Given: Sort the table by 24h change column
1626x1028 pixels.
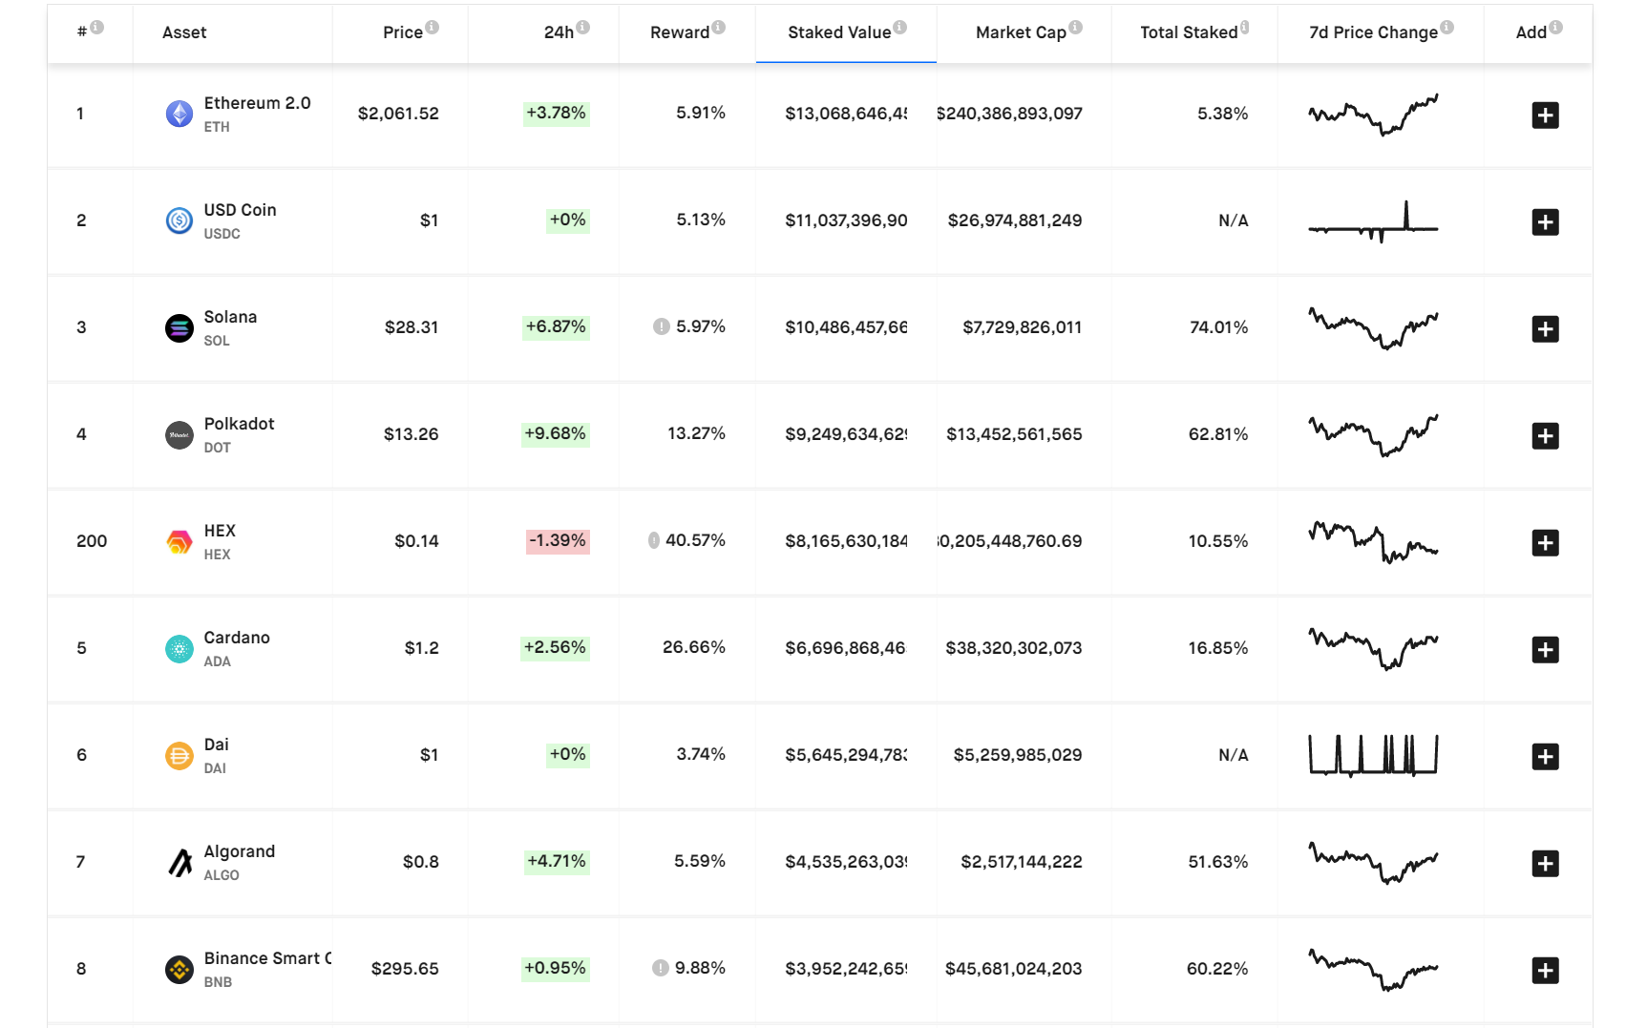Looking at the screenshot, I should tap(559, 32).
